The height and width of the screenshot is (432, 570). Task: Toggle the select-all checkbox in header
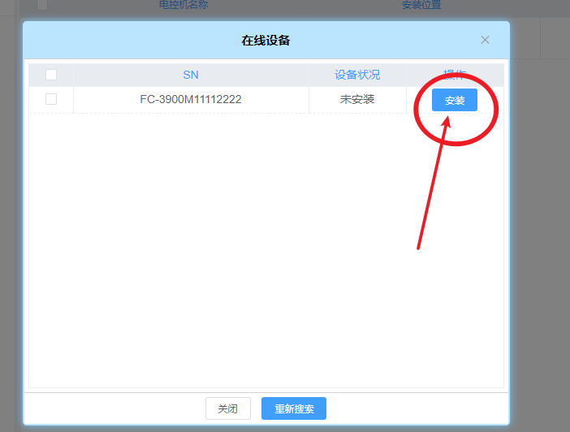point(51,75)
